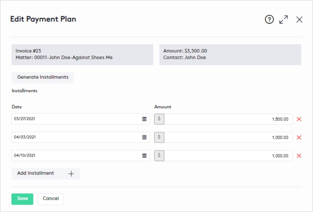Open calendar picker for 04/10/2021 installment
Image resolution: width=313 pixels, height=212 pixels.
[144, 156]
